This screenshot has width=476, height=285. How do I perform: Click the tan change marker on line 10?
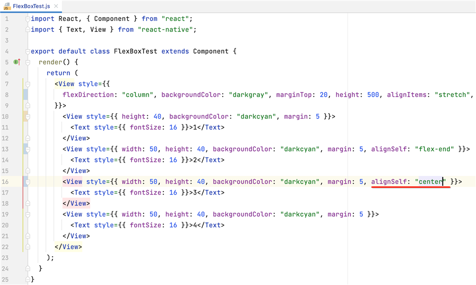[25, 117]
